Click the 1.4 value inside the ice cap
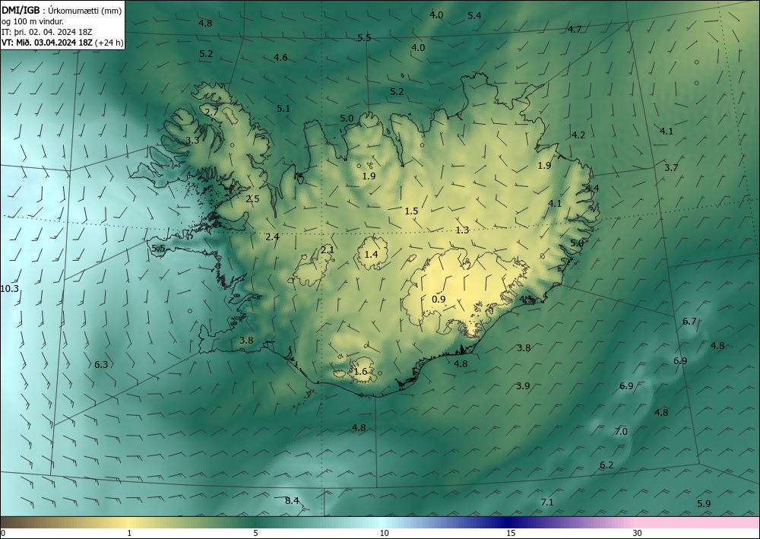Viewport: 760px width, 539px height. click(372, 254)
